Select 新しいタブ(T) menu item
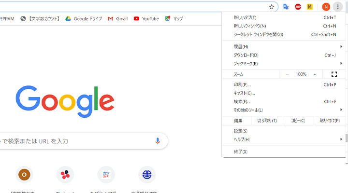348x193 pixels. [x=284, y=17]
